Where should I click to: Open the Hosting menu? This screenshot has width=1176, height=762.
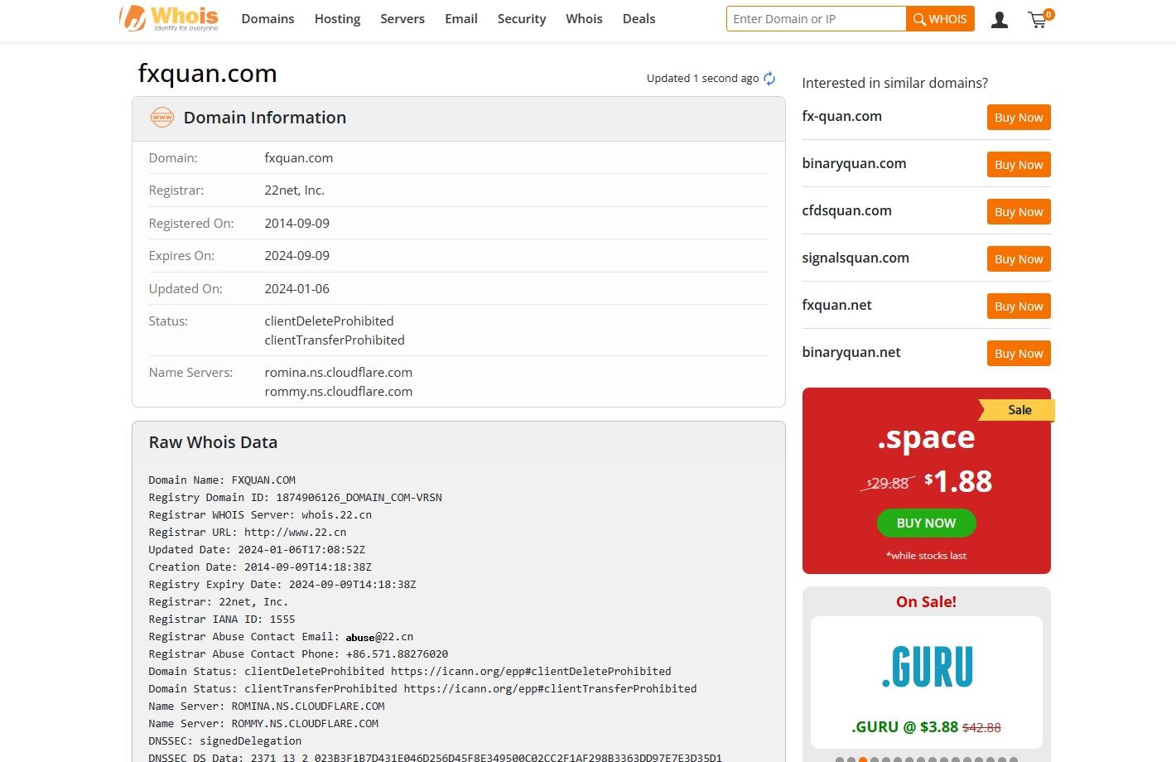pyautogui.click(x=337, y=19)
